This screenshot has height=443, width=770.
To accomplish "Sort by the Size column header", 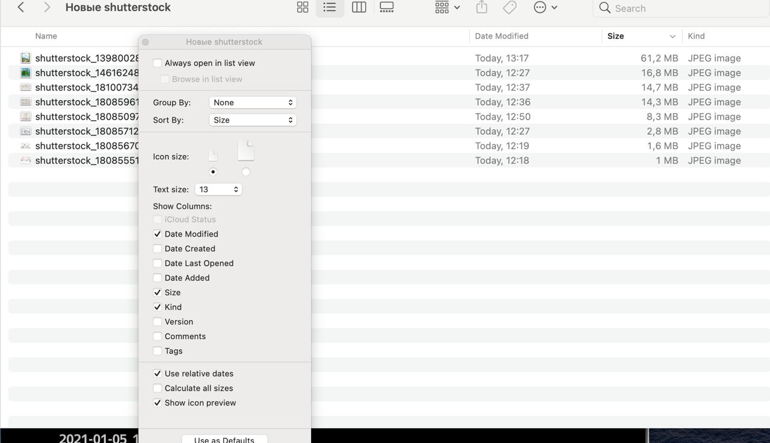I will 615,36.
